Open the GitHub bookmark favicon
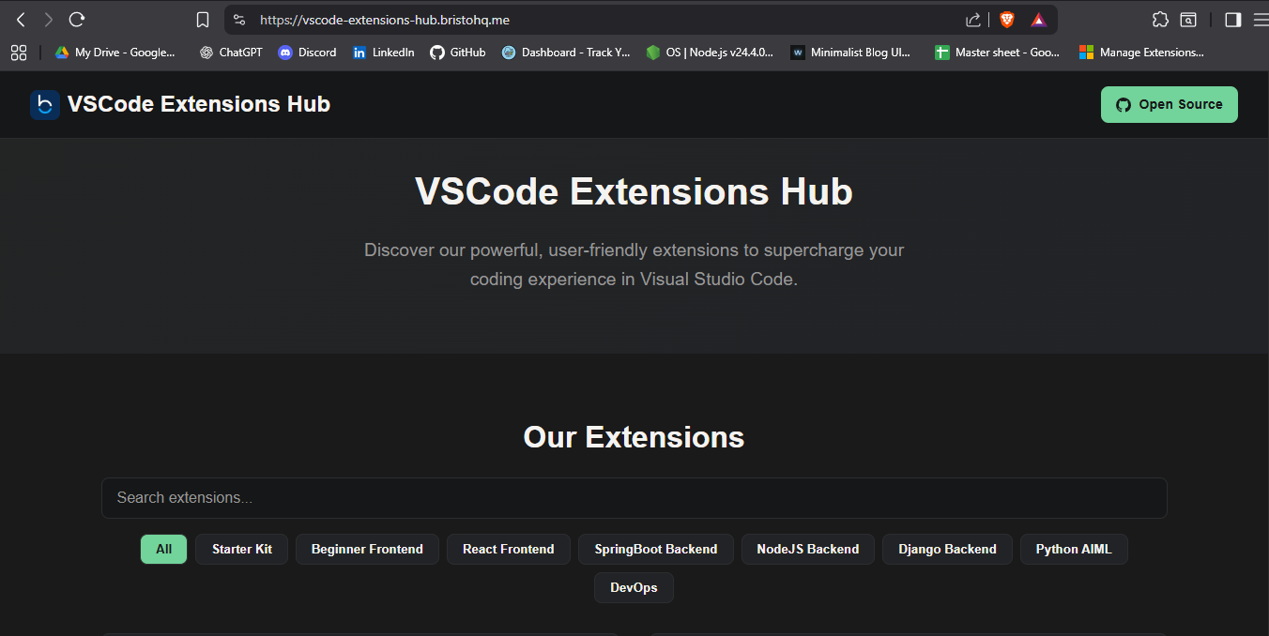 click(437, 53)
